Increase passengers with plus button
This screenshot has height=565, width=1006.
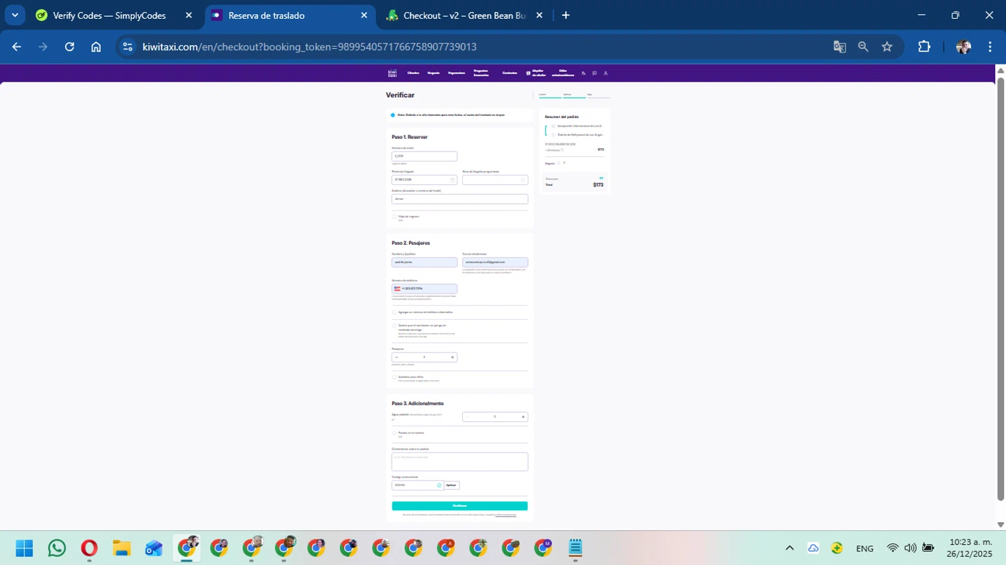[x=453, y=357]
